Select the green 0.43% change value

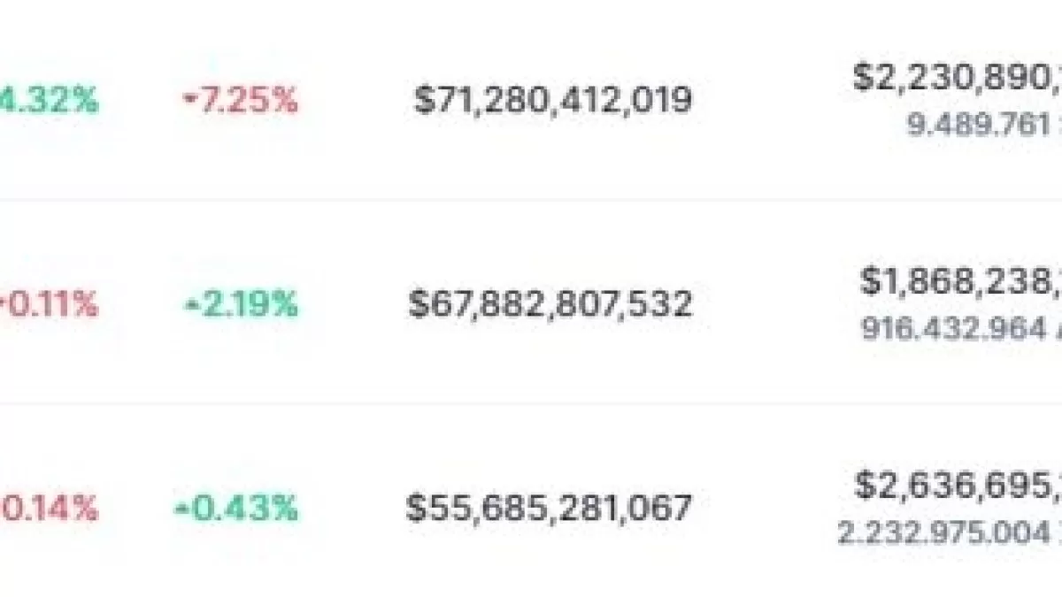click(241, 509)
